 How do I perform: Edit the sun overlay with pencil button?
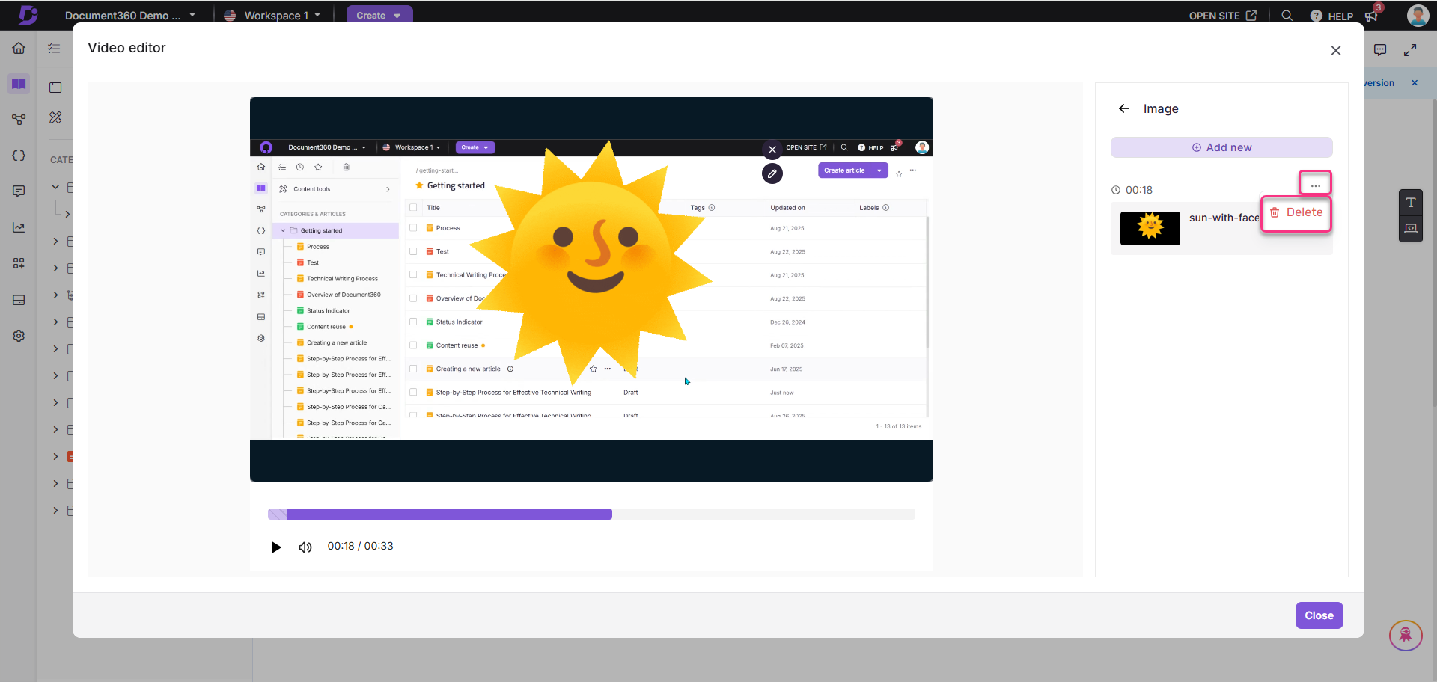click(x=772, y=173)
